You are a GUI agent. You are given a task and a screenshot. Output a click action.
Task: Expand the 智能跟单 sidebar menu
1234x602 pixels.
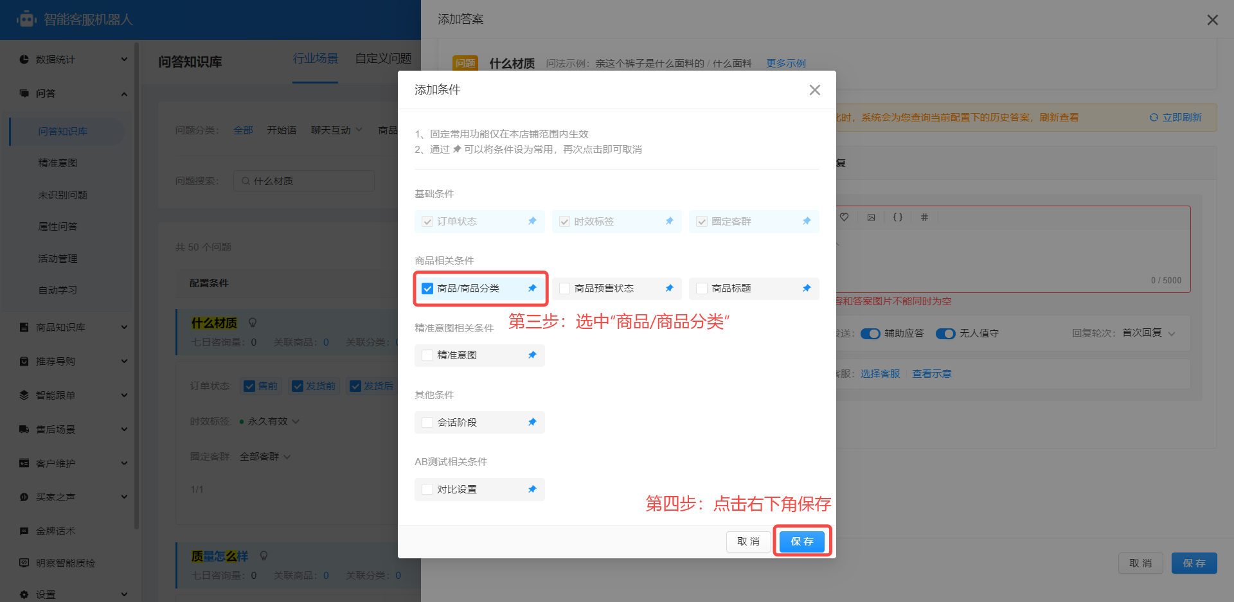[124, 395]
